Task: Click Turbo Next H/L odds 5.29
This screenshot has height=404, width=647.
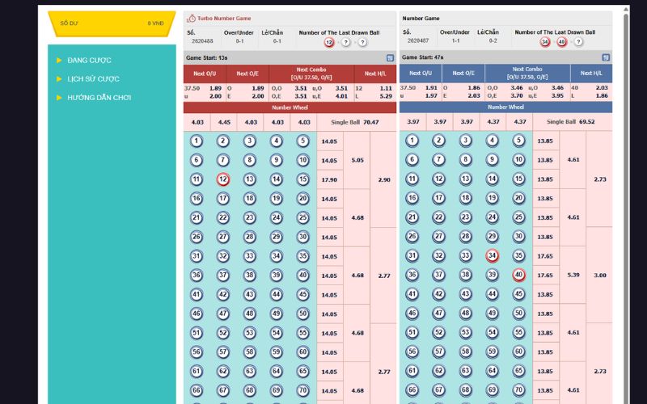Action: [385, 96]
